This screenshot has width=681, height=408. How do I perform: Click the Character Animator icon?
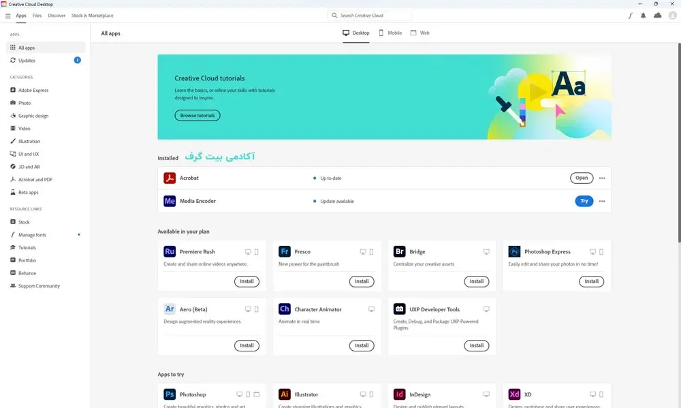click(x=285, y=309)
